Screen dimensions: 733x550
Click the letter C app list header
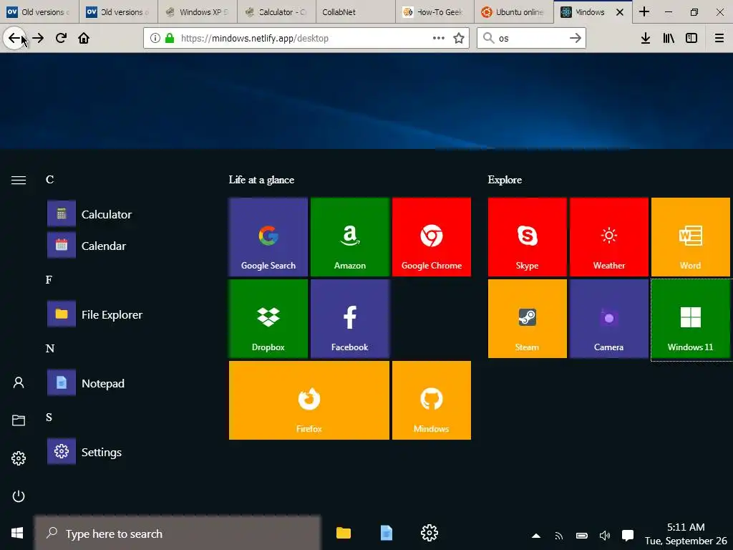50,180
